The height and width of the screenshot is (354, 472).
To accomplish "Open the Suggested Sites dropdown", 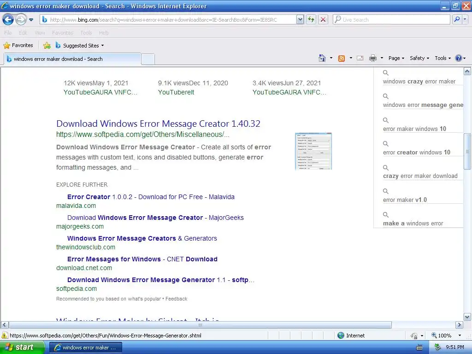I will pos(80,46).
